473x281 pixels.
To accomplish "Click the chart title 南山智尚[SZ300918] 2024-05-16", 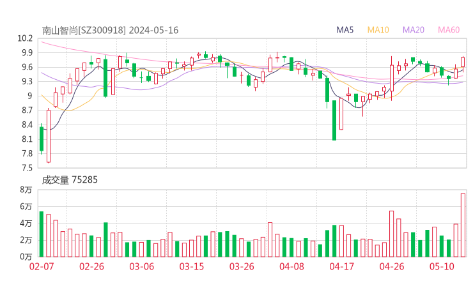I will [110, 31].
